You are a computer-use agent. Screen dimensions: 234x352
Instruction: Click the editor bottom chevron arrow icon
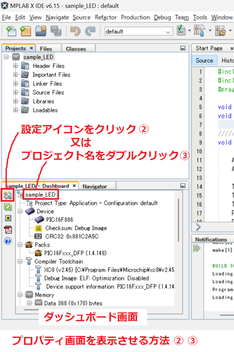pos(198,227)
